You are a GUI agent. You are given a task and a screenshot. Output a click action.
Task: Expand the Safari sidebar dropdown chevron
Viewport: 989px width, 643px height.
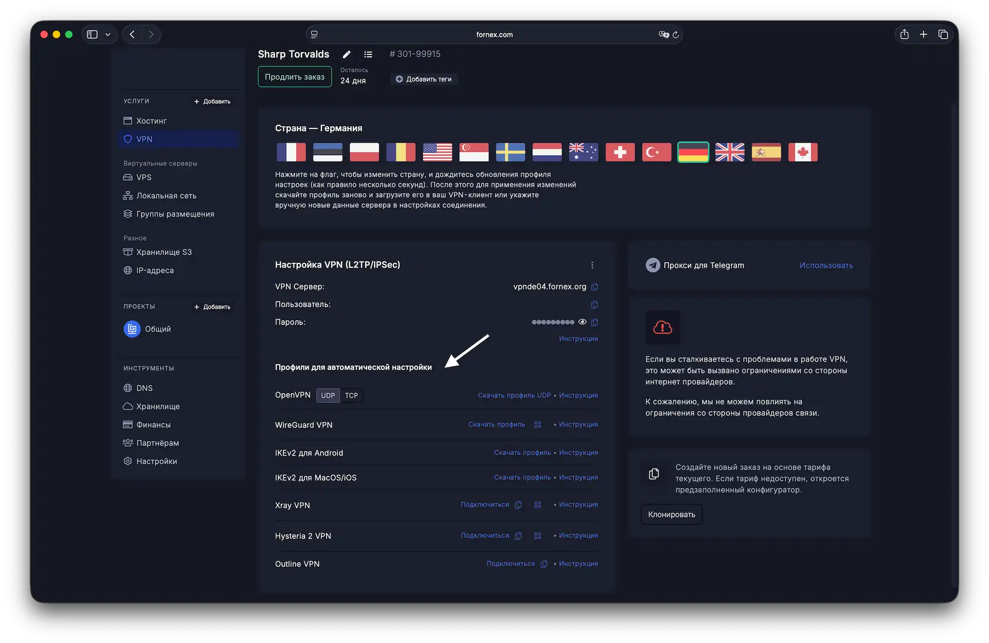[108, 35]
